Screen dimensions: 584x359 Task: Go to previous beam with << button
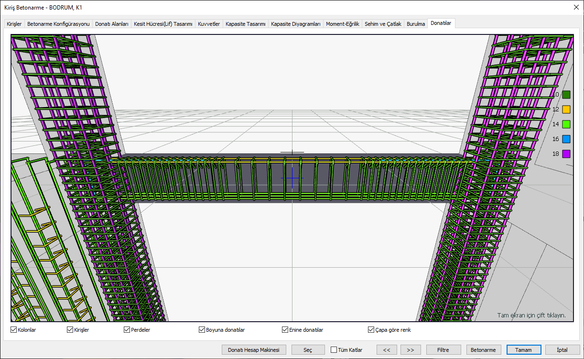pos(387,350)
